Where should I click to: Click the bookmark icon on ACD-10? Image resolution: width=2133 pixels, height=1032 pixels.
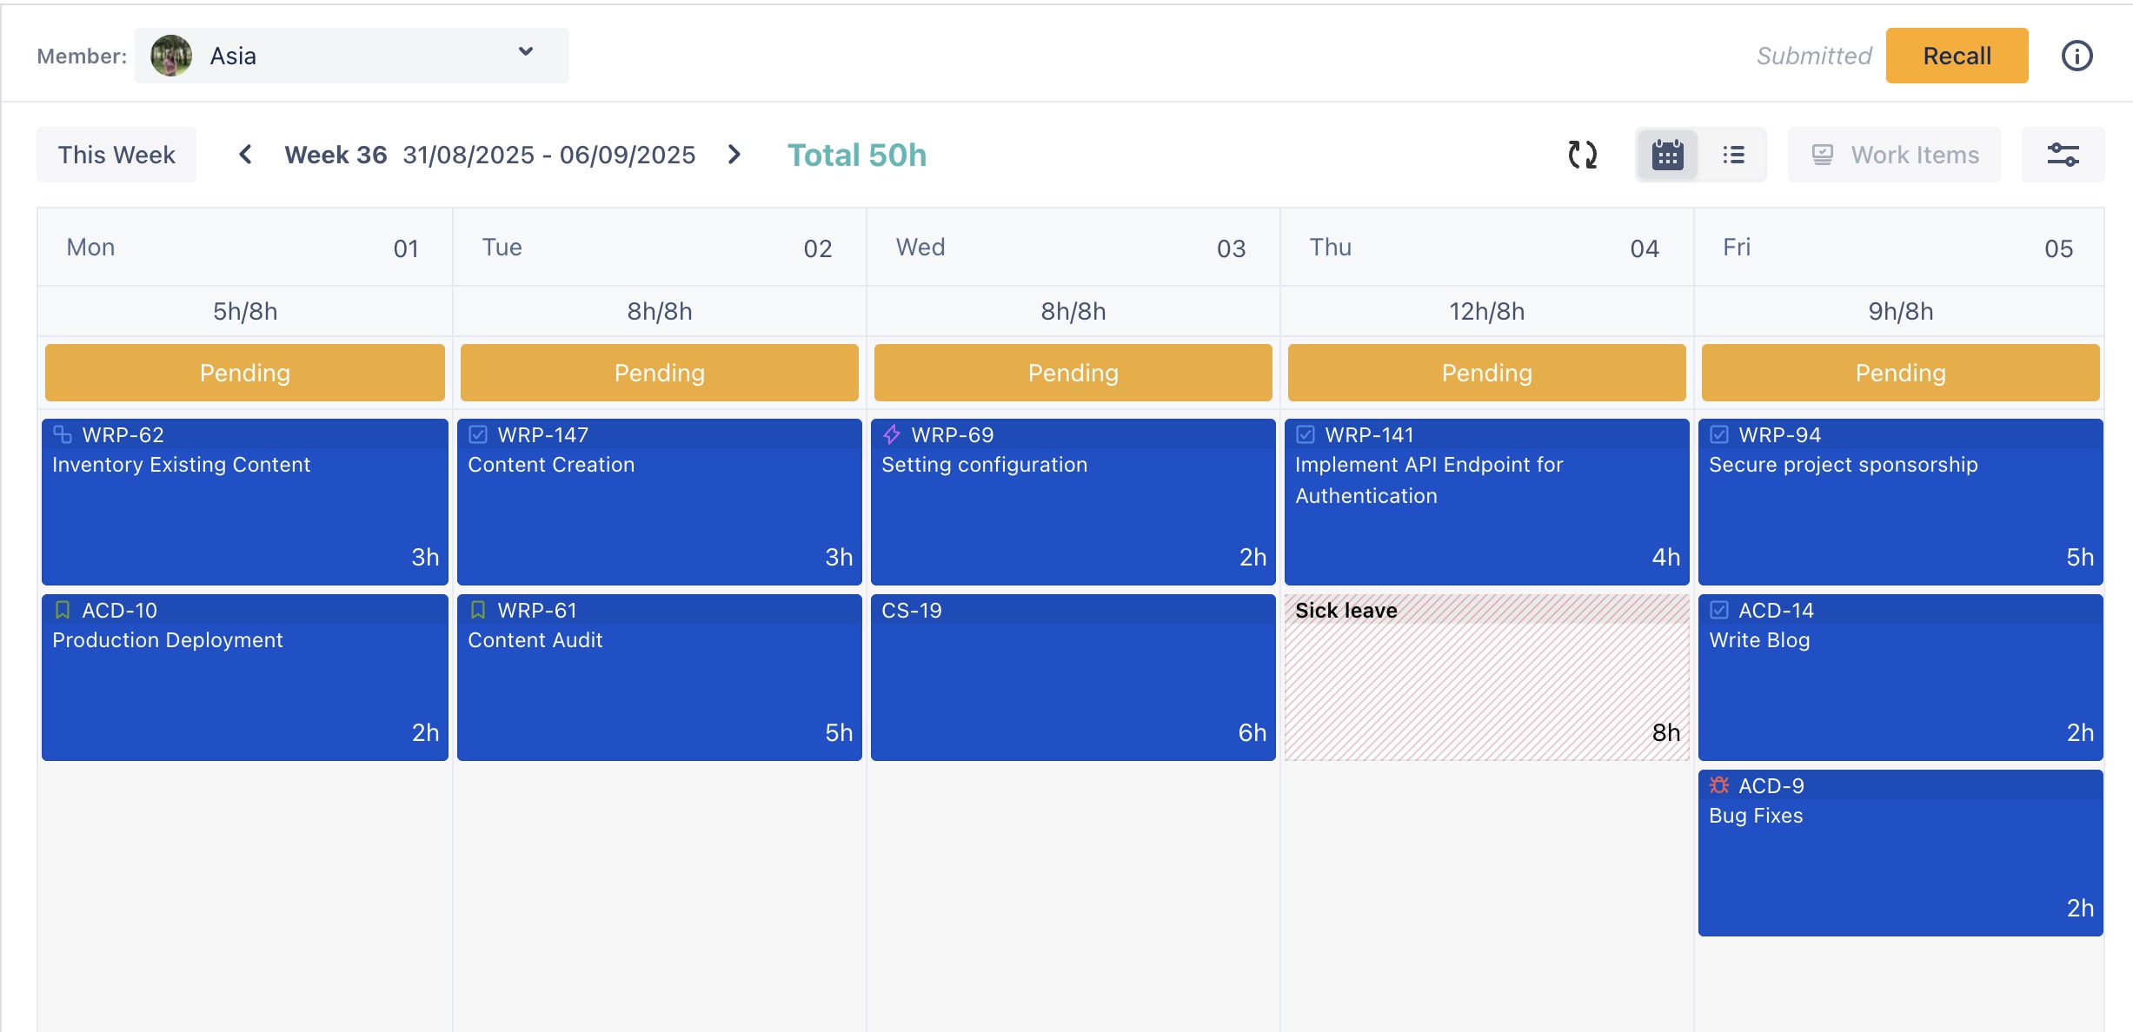[x=63, y=610]
